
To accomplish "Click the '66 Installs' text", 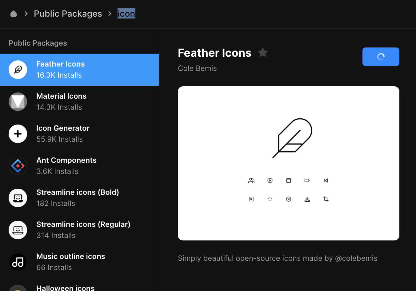I will click(54, 268).
